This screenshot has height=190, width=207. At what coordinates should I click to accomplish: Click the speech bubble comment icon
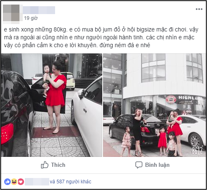(139, 165)
